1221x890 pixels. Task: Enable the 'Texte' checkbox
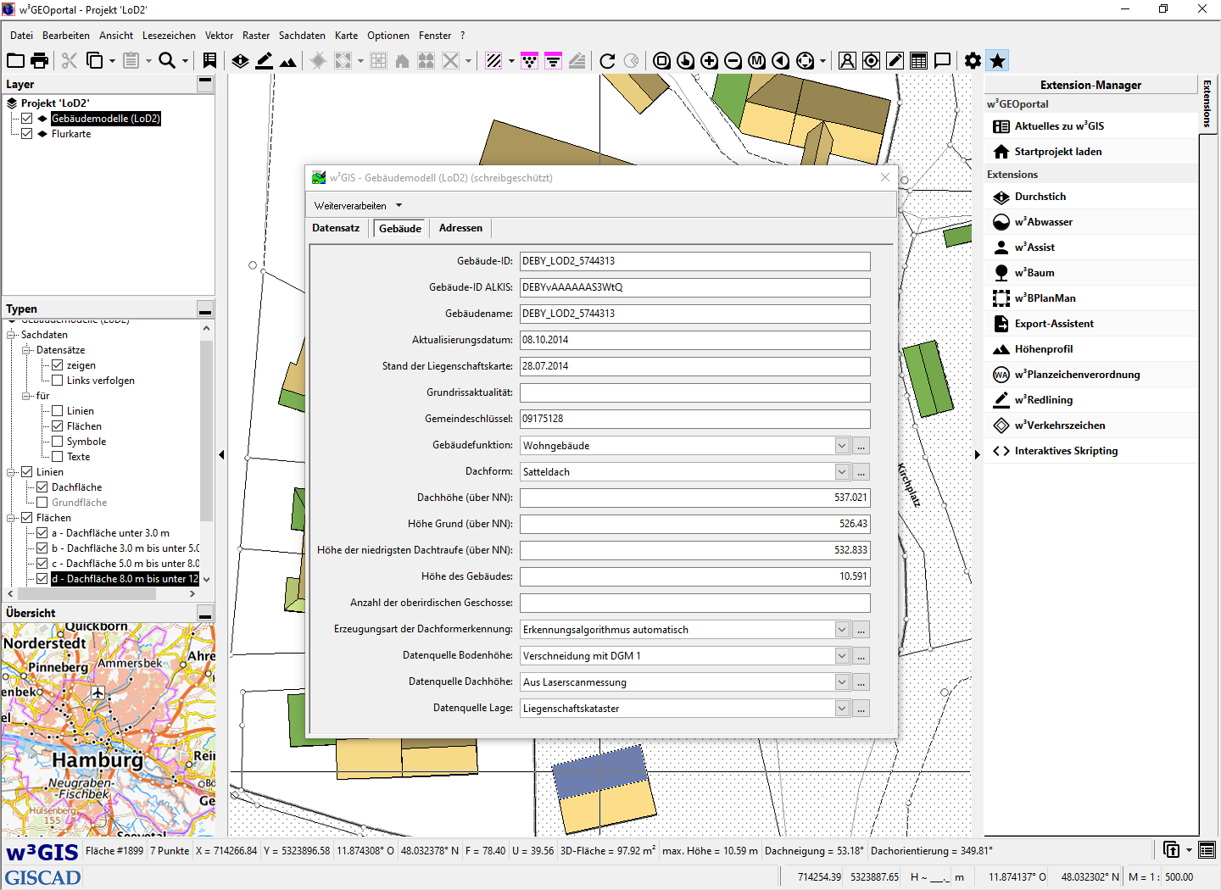[58, 457]
